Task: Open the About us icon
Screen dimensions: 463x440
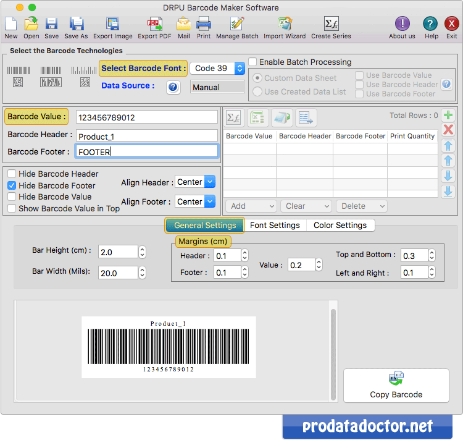Action: coord(402,24)
